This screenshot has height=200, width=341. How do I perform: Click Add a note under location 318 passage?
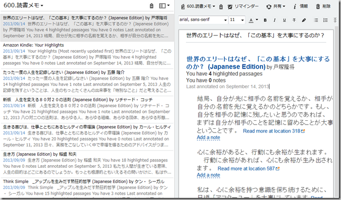(x=208, y=137)
